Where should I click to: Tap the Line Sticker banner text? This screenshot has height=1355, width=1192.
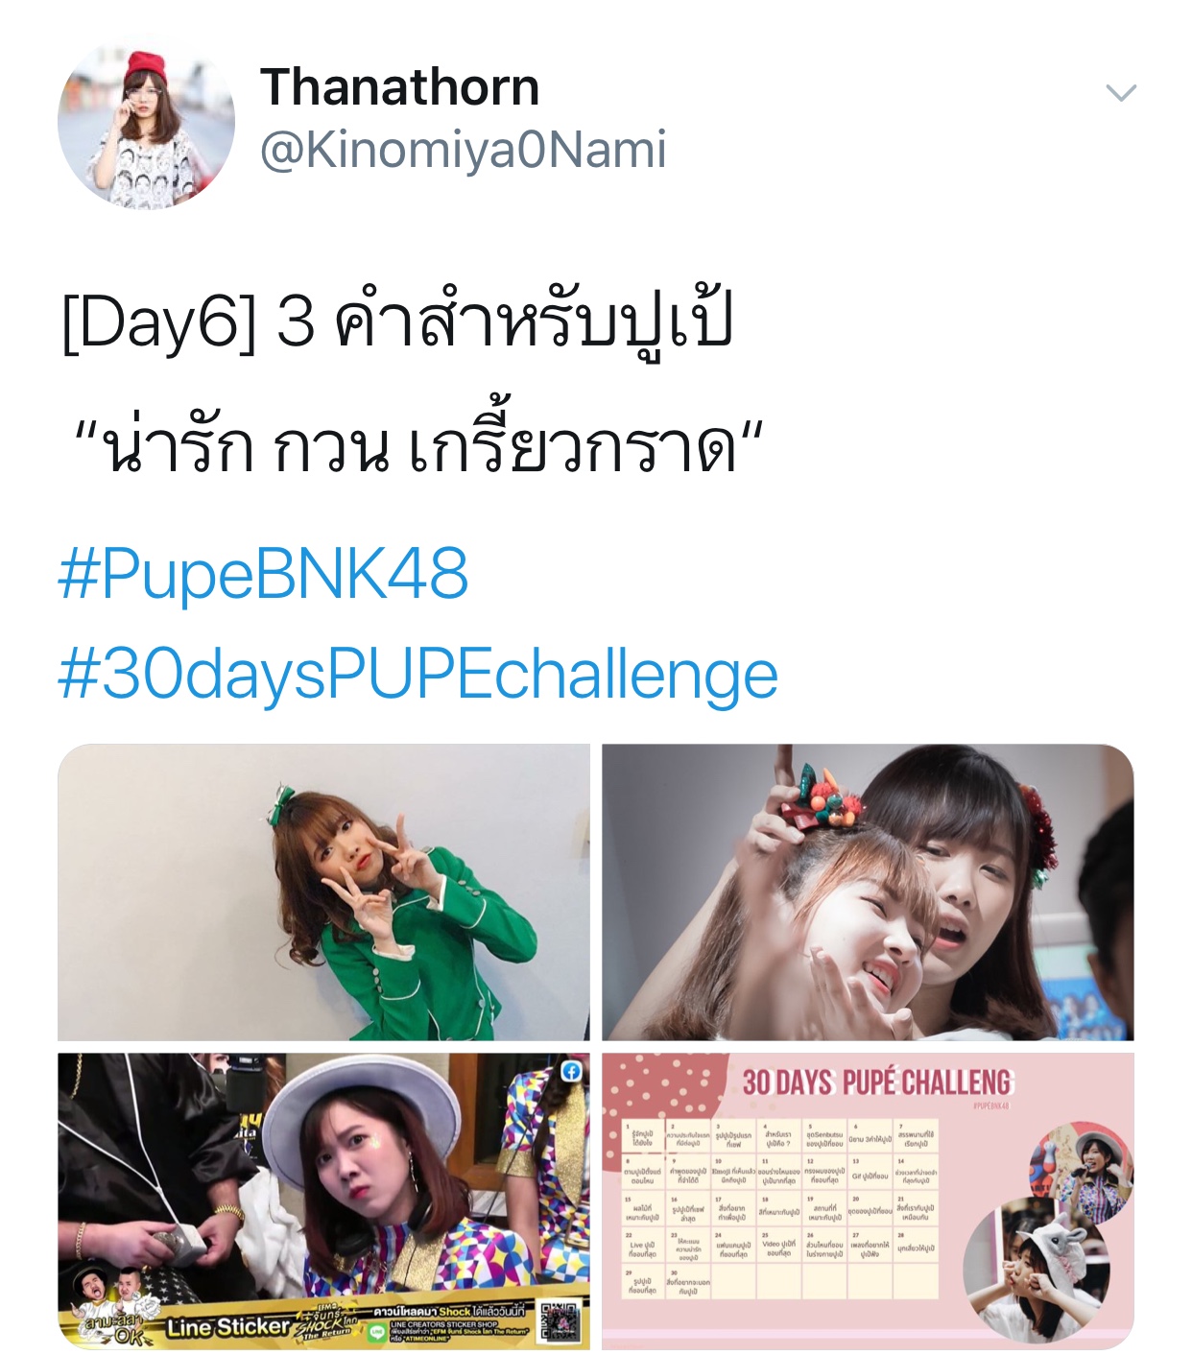[227, 1326]
